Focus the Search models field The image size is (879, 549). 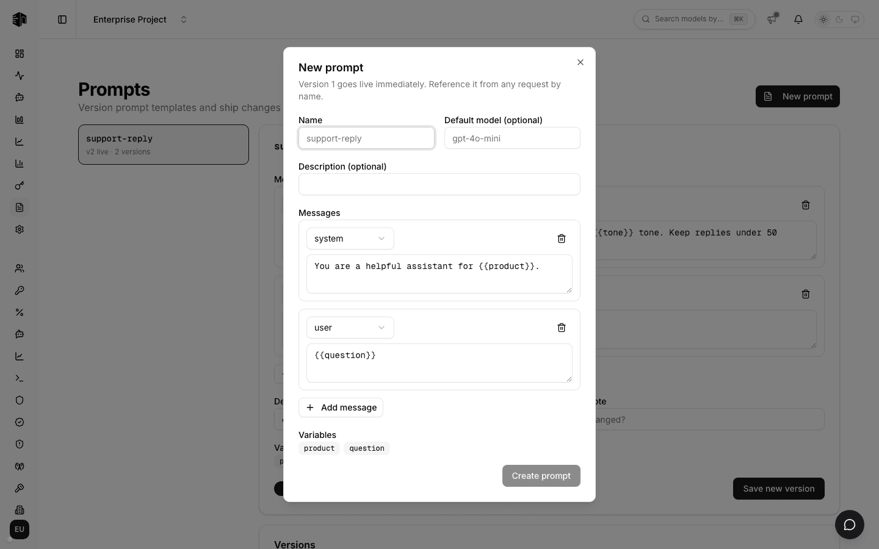coord(695,20)
